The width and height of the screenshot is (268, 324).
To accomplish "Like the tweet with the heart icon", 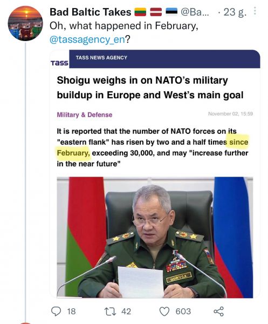I will (x=164, y=312).
